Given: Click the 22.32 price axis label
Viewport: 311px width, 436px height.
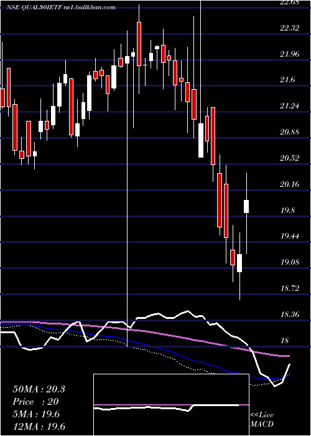Looking at the screenshot, I should [289, 28].
